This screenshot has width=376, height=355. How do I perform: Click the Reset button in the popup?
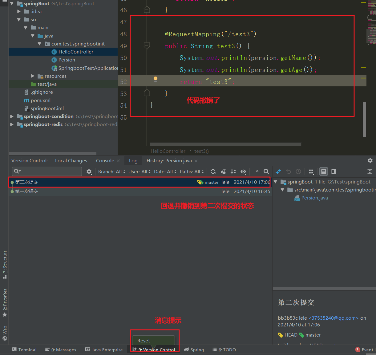[x=143, y=341]
